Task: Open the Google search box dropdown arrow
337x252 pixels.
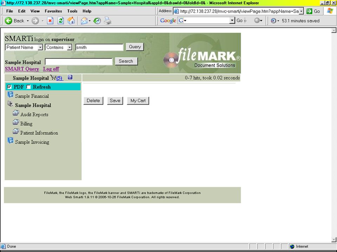Action: (232, 21)
